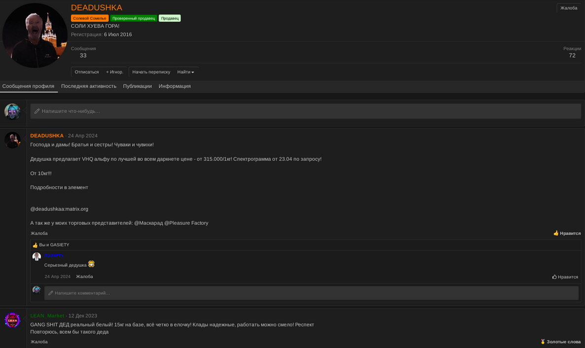Click the thumbs-up Нравится icon on DEADUSHKA's post
Viewport: 585px width, 348px height.
click(x=556, y=233)
